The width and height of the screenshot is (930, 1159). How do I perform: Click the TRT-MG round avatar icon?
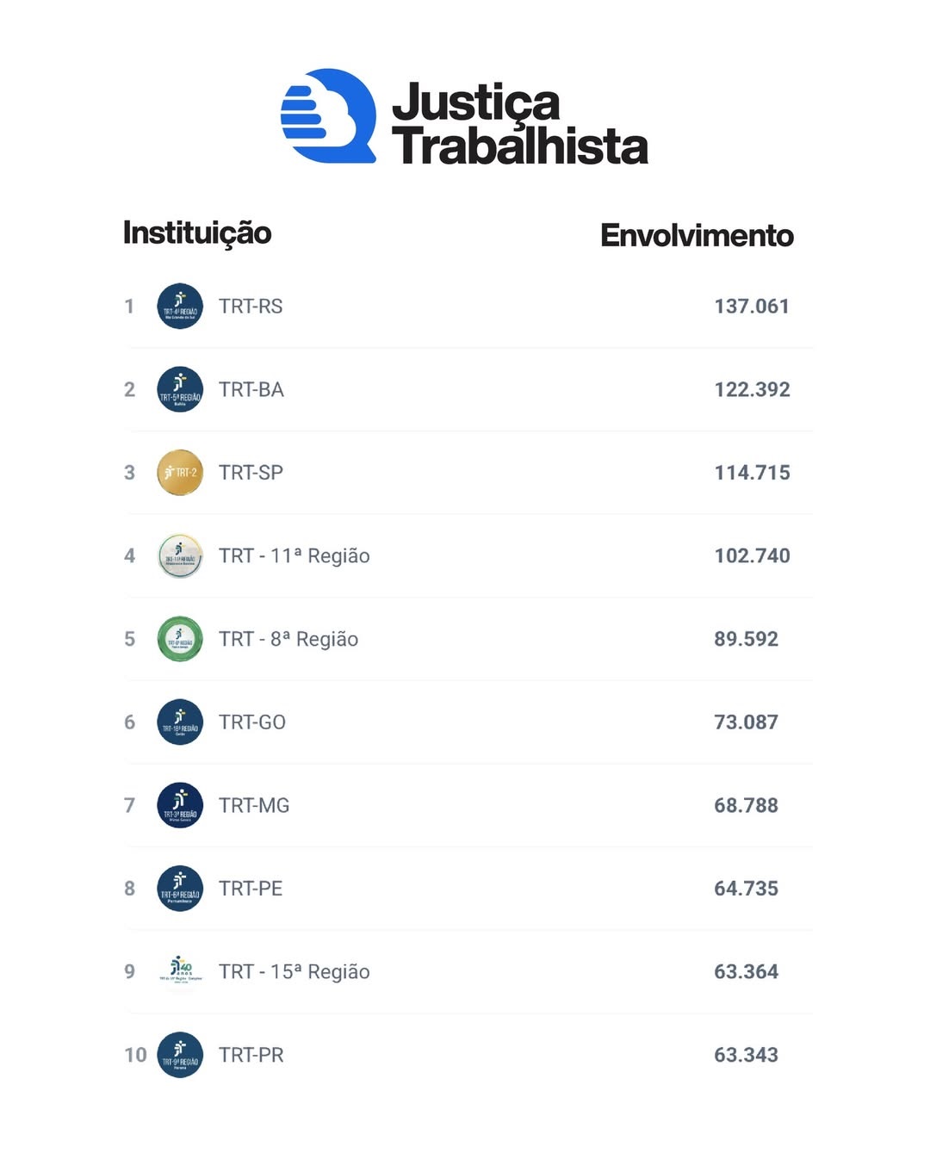tap(180, 805)
